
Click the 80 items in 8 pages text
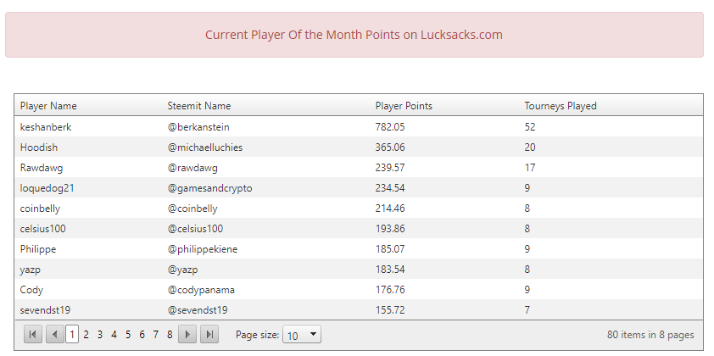[x=650, y=335]
